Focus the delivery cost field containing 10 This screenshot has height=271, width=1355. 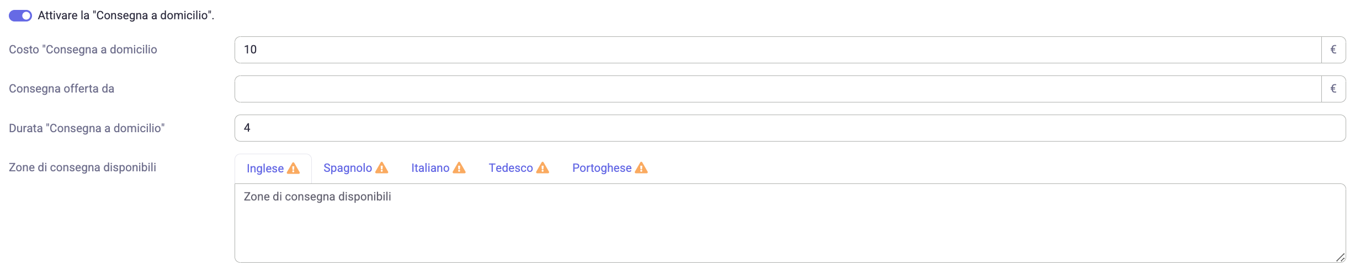pos(778,50)
